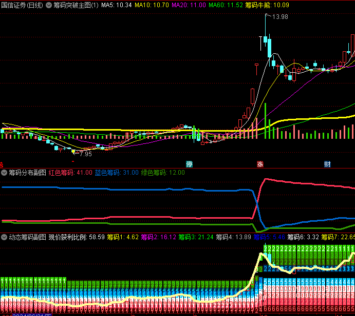The image size is (355, 316).
Task: Click the 筹码1: 4.62 label
Action: tap(123, 237)
